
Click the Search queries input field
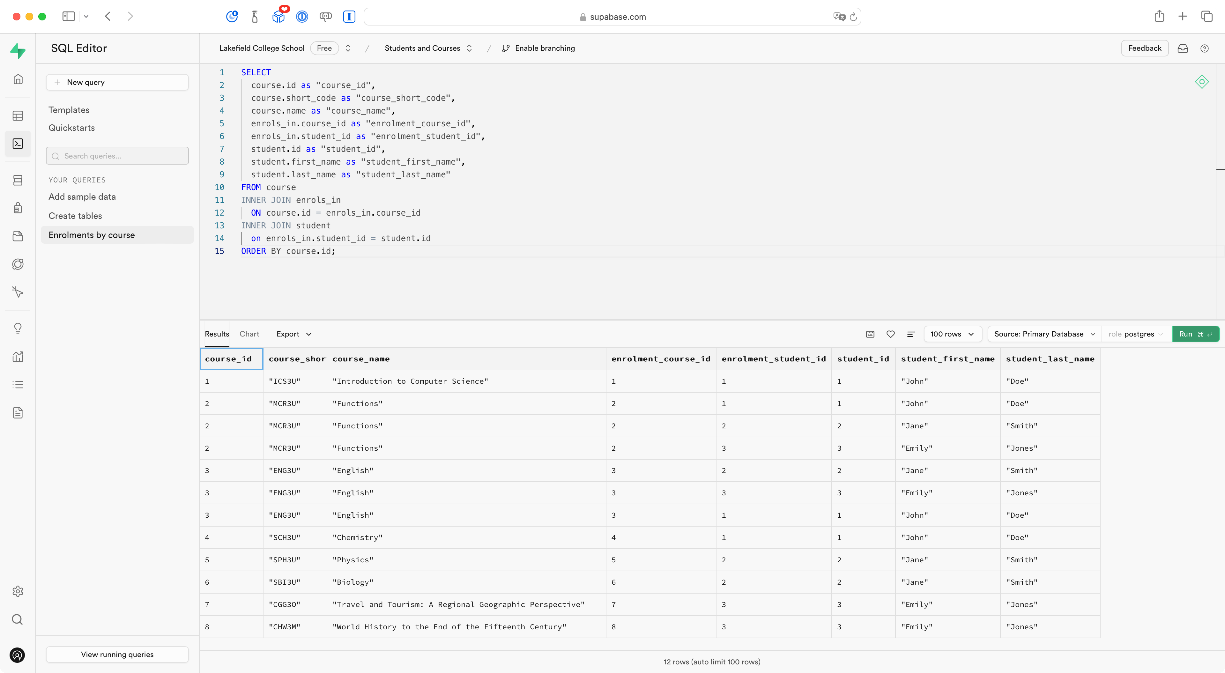117,156
